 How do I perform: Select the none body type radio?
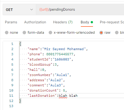click(7, 33)
